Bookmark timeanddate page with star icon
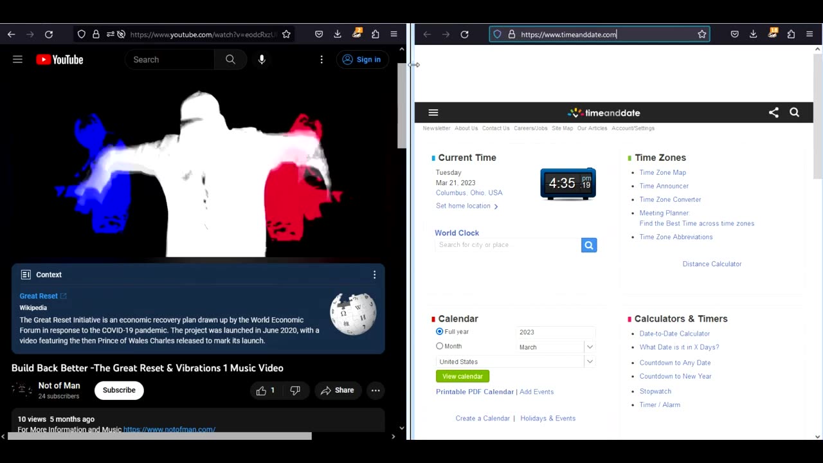Image resolution: width=823 pixels, height=463 pixels. pos(702,34)
